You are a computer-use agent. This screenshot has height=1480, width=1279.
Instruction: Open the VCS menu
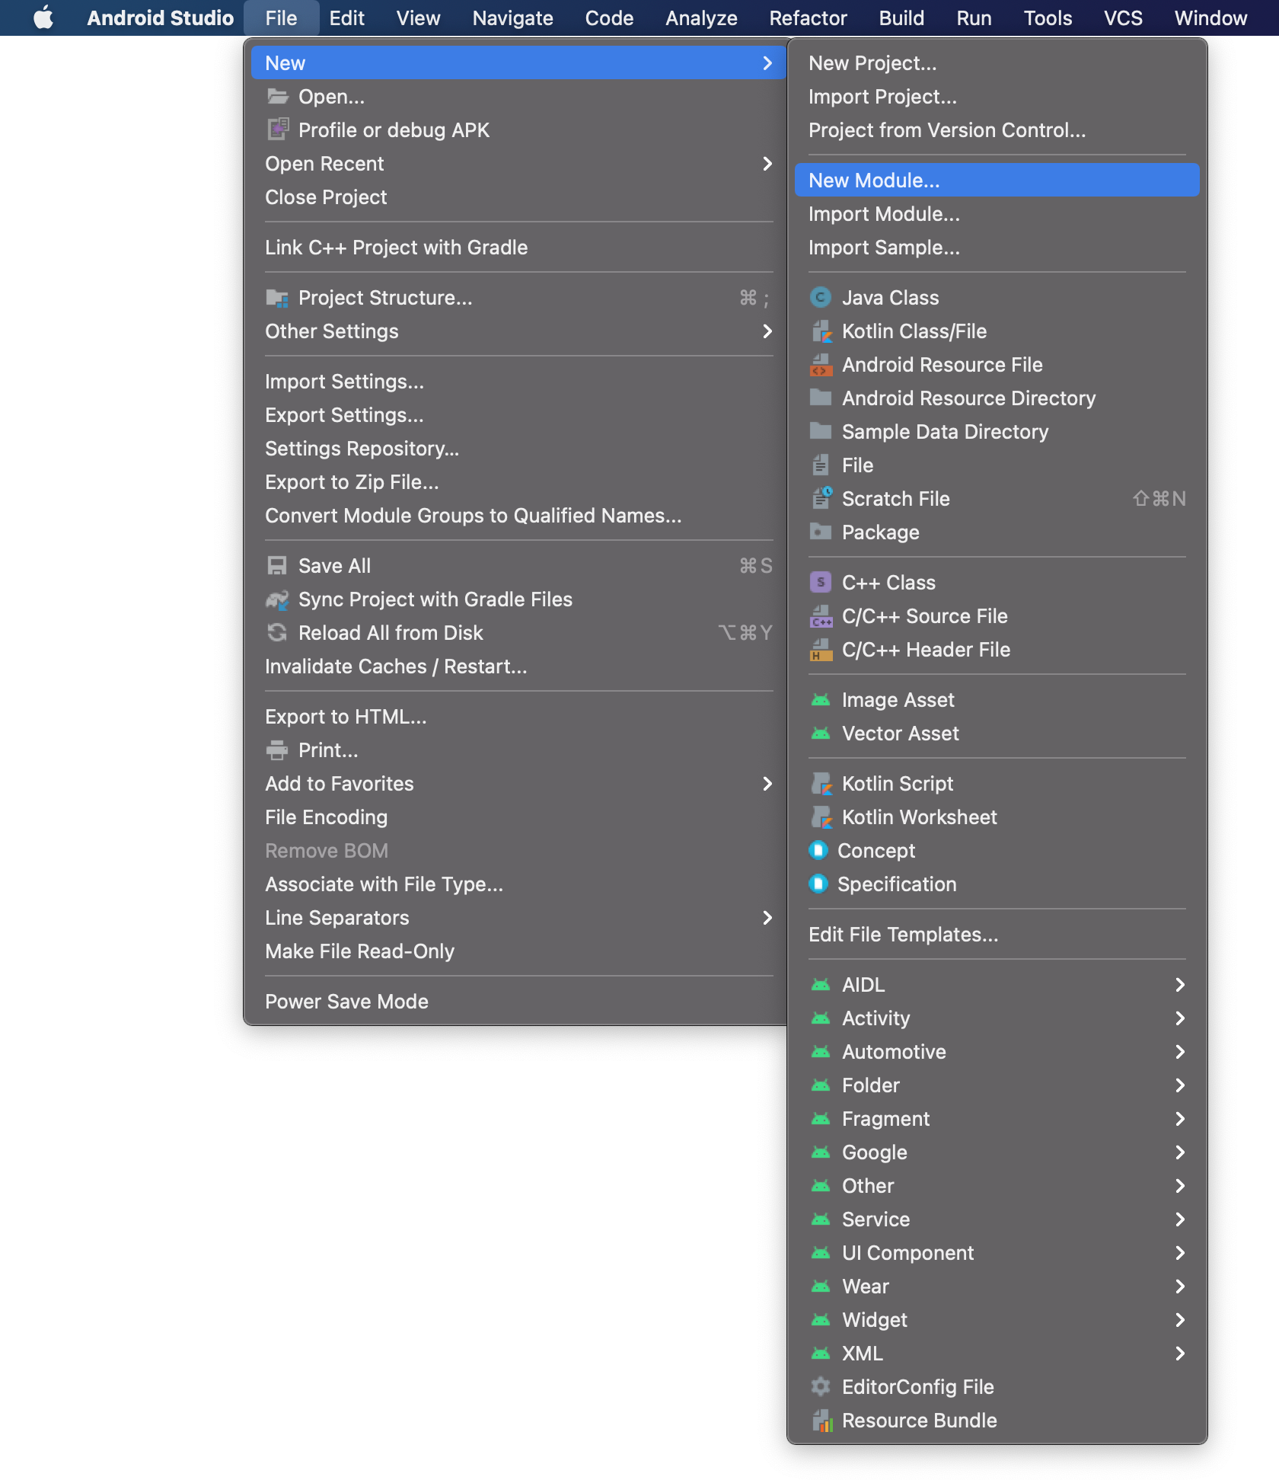click(1123, 18)
